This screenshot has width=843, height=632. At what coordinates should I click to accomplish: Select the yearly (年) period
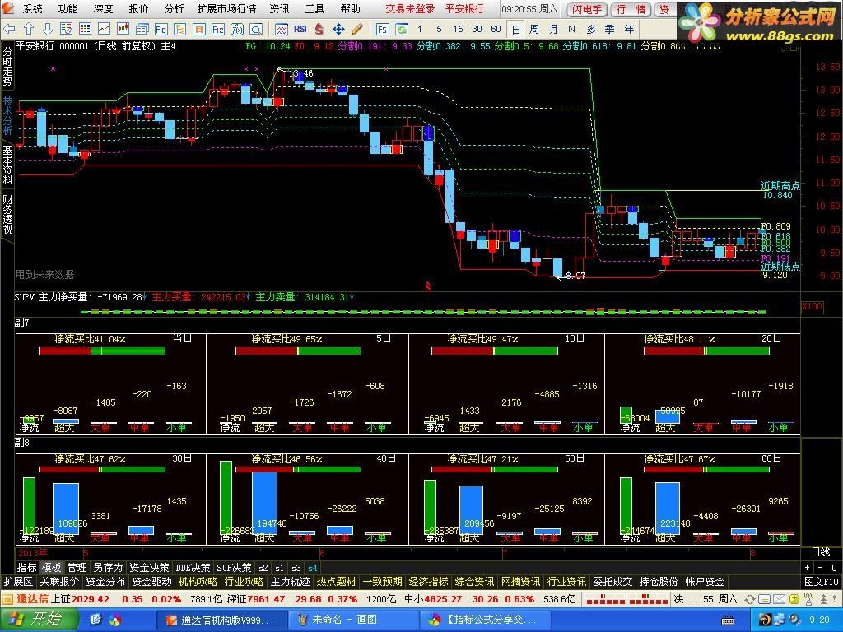click(x=629, y=29)
